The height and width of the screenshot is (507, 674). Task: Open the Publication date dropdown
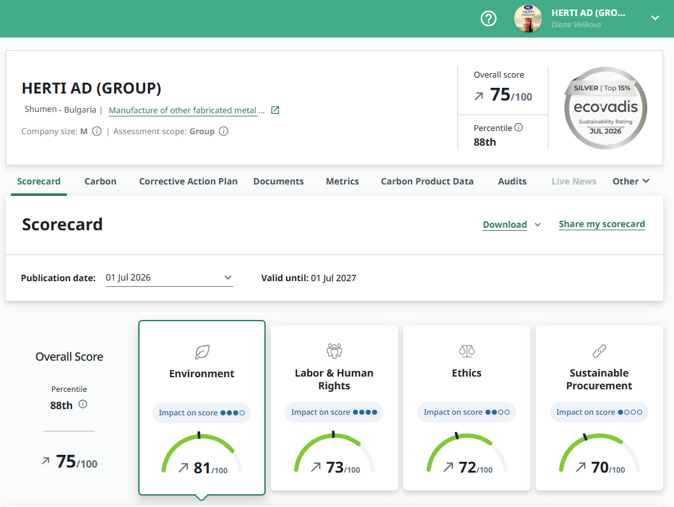pyautogui.click(x=169, y=278)
